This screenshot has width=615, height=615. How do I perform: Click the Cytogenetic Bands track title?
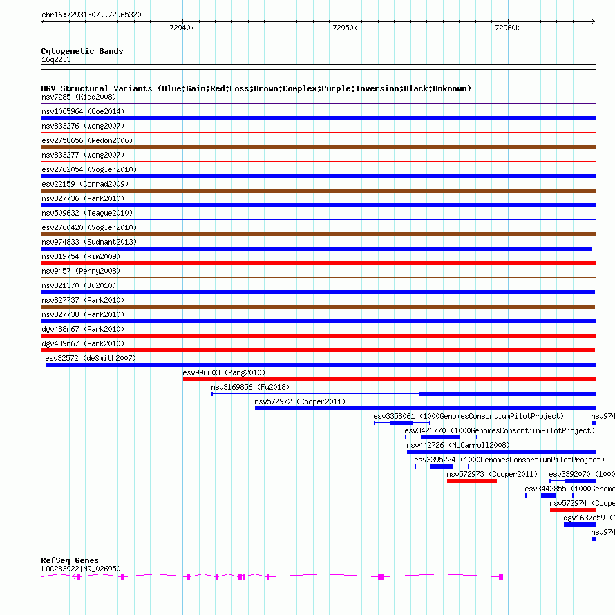(82, 51)
